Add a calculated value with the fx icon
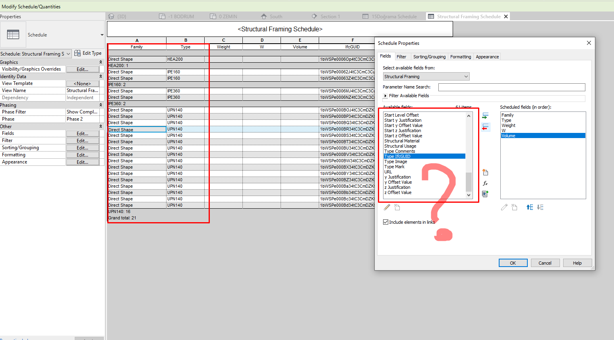This screenshot has height=340, width=614. pyautogui.click(x=485, y=183)
